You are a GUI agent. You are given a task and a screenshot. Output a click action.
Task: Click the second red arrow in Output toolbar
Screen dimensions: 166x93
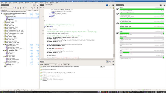pyautogui.click(x=61, y=64)
